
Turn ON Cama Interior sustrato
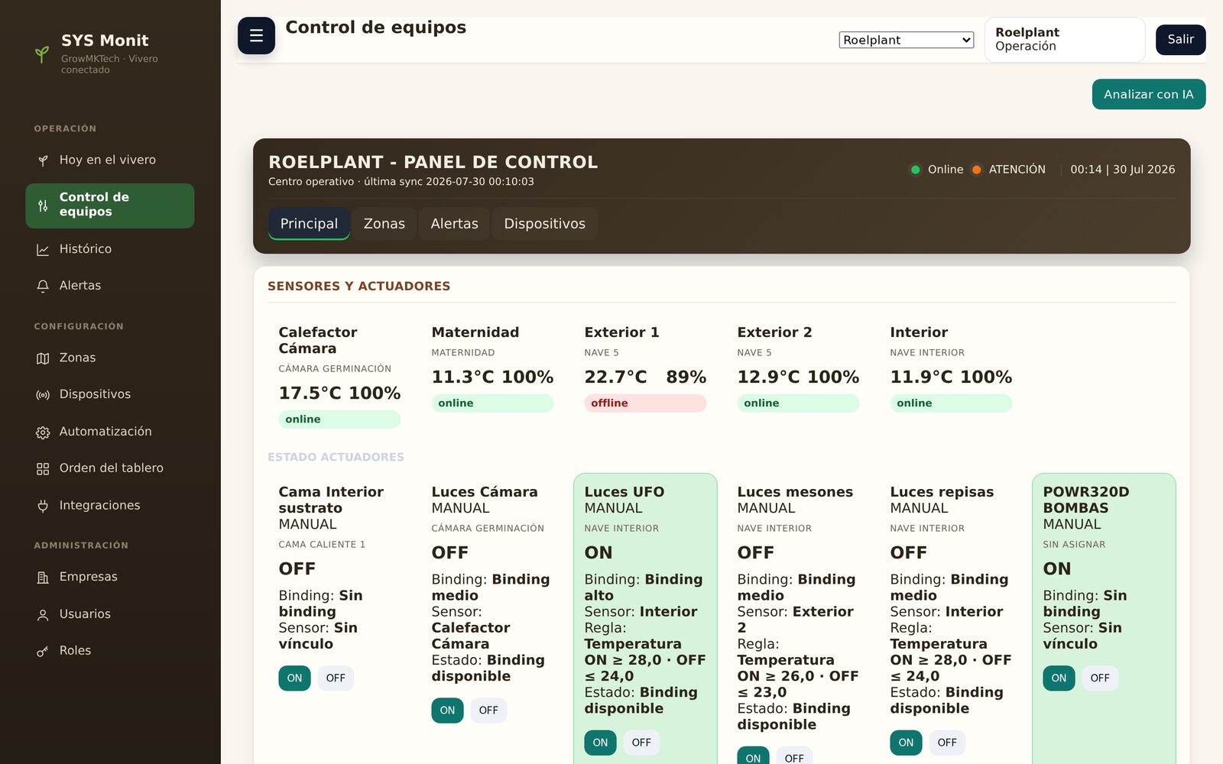[x=294, y=678]
